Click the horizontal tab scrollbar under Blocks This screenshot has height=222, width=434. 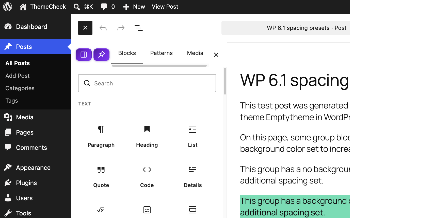pyautogui.click(x=159, y=65)
